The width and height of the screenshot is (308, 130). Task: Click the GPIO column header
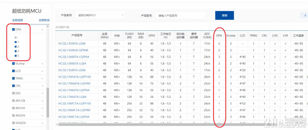[152, 36]
